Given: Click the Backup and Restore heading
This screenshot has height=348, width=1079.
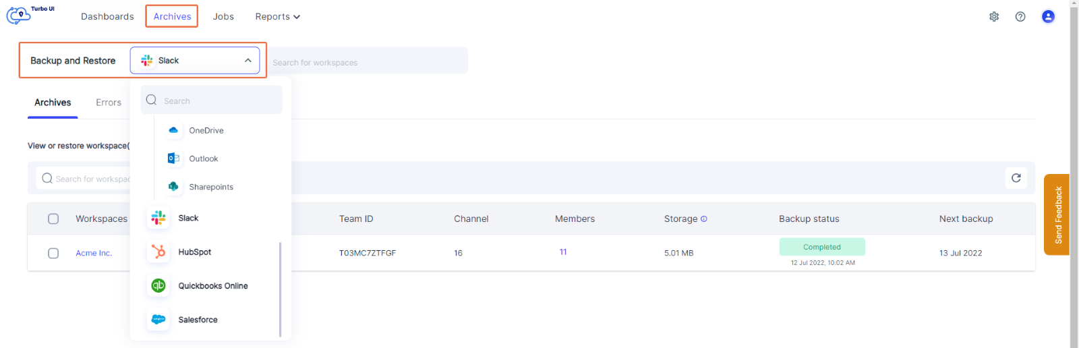Looking at the screenshot, I should 73,61.
